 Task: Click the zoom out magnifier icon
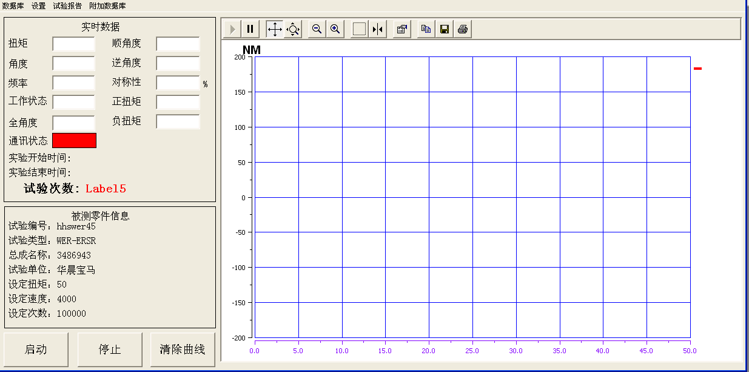coord(317,29)
